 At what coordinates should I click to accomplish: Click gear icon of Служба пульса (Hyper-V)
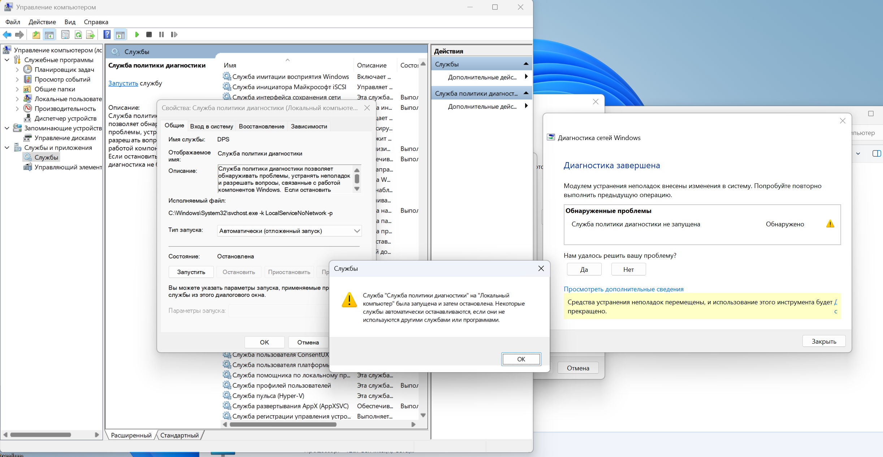pos(227,396)
